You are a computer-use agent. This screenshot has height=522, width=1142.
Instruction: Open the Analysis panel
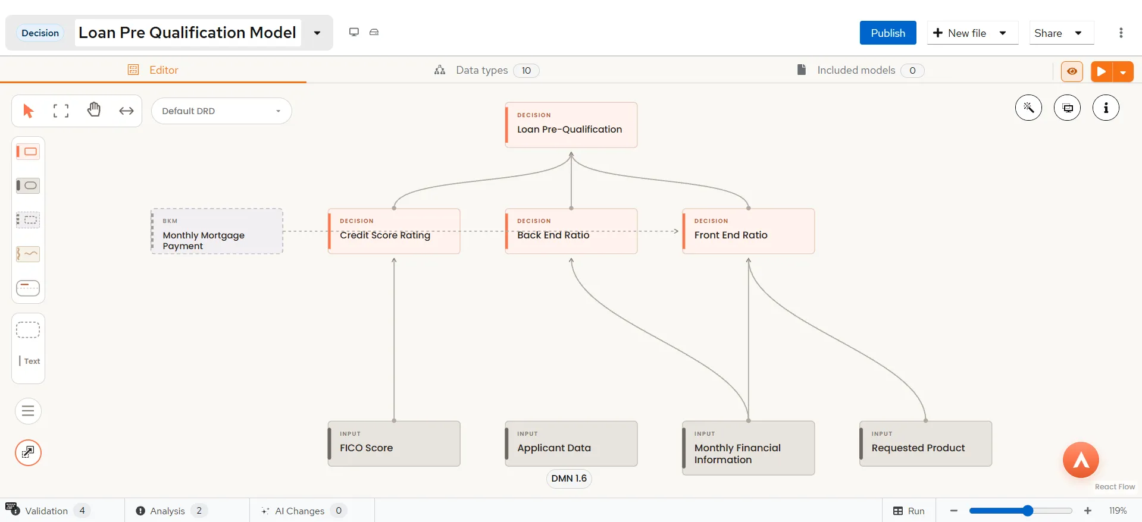[x=171, y=511]
